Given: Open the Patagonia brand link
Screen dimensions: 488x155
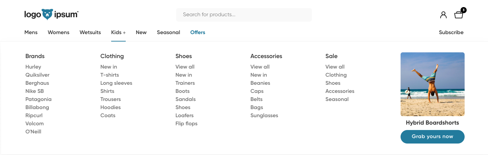Looking at the screenshot, I should click(x=38, y=99).
